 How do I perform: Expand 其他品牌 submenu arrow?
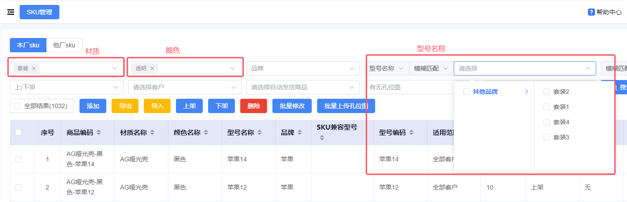click(527, 92)
